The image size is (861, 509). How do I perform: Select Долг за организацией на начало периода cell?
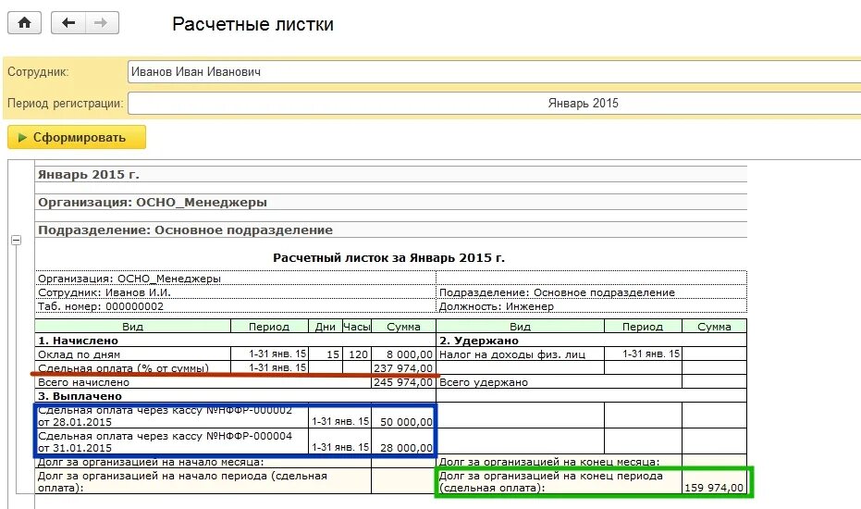tap(203, 482)
